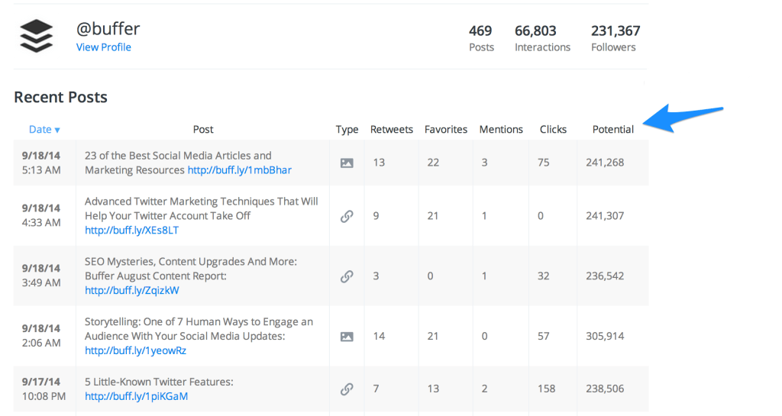Click the 231,367 Followers stat
The width and height of the screenshot is (782, 416).
tap(615, 38)
